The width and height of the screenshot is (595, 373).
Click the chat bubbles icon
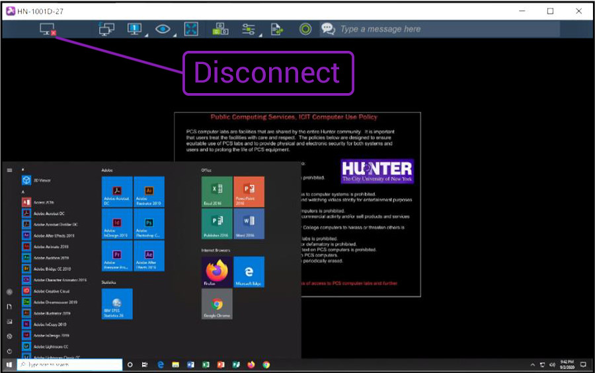tap(328, 29)
